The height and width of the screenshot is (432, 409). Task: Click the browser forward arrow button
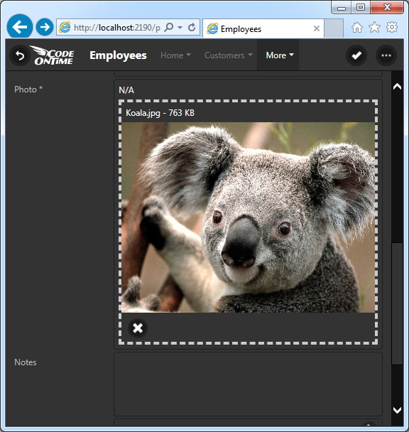45,27
